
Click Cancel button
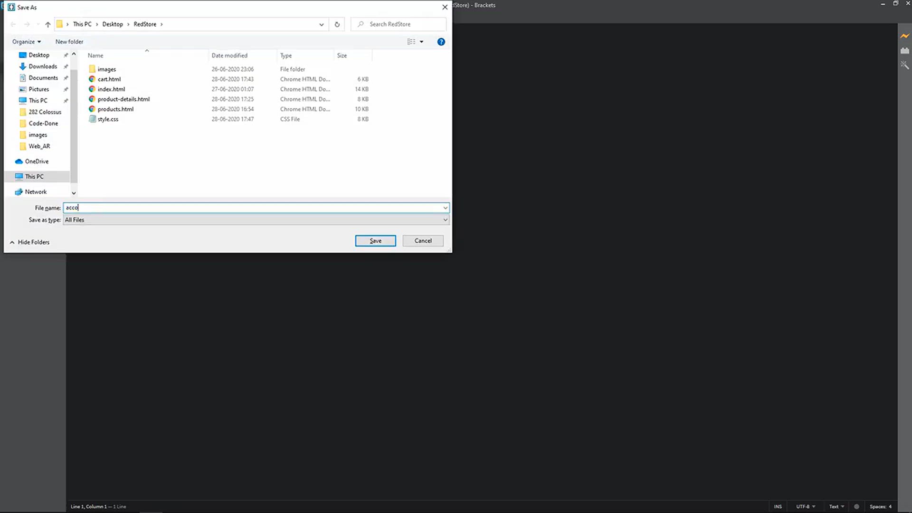(x=423, y=241)
